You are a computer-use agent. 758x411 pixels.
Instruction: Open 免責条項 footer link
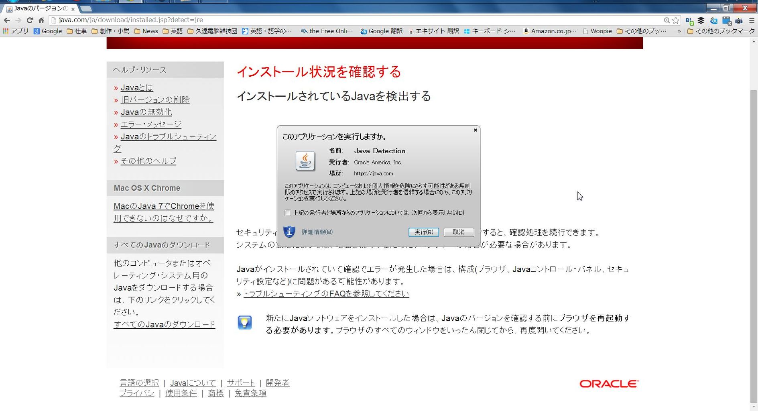point(250,393)
